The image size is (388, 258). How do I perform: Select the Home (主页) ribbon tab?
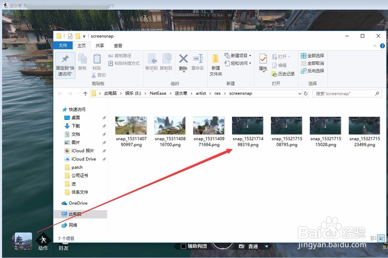(x=81, y=45)
